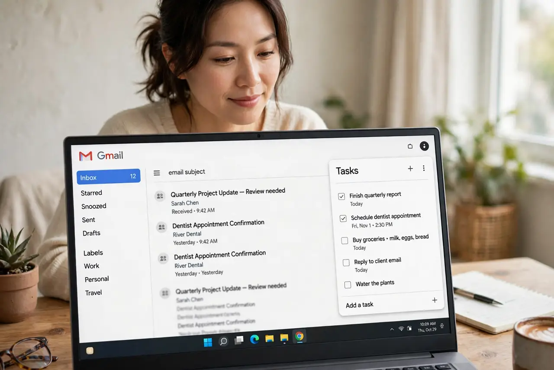Screen dimensions: 554x370
Task: Open taskbar Search
Action: point(223,341)
